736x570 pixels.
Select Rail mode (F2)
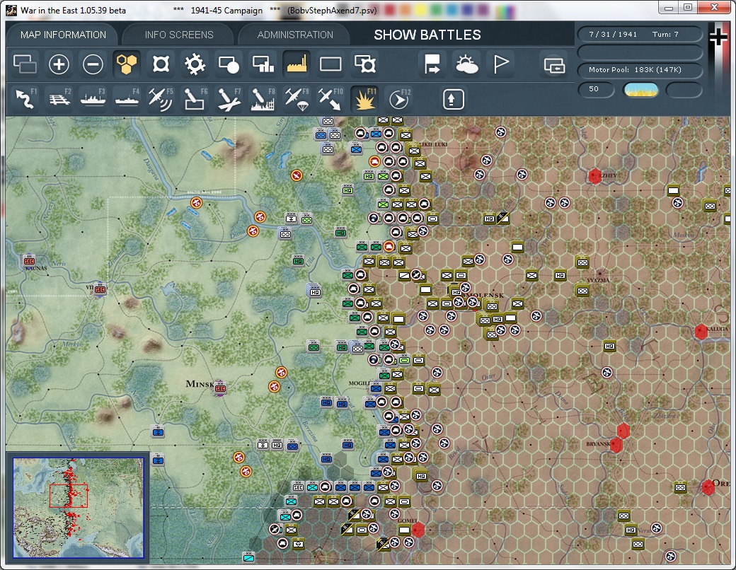coord(59,99)
